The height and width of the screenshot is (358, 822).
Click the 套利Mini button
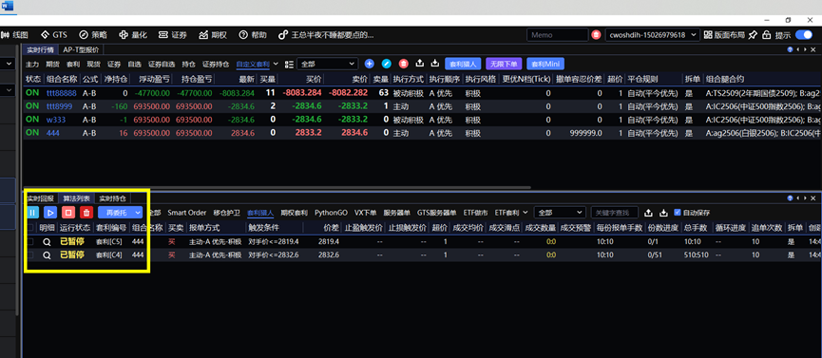pyautogui.click(x=545, y=64)
